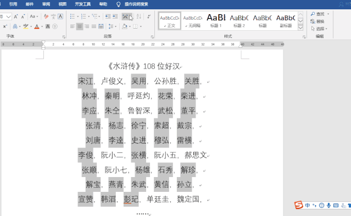The width and height of the screenshot is (351, 216).
Task: Open the 引用 (References) tab
Action: pos(13,4)
